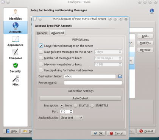Click Modify... in KMail accounts

pos(145,43)
